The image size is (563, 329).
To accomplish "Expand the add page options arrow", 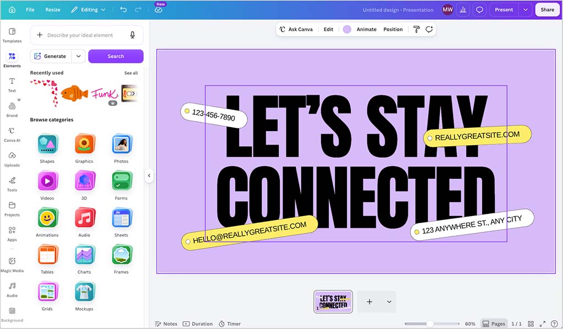I will click(x=389, y=302).
